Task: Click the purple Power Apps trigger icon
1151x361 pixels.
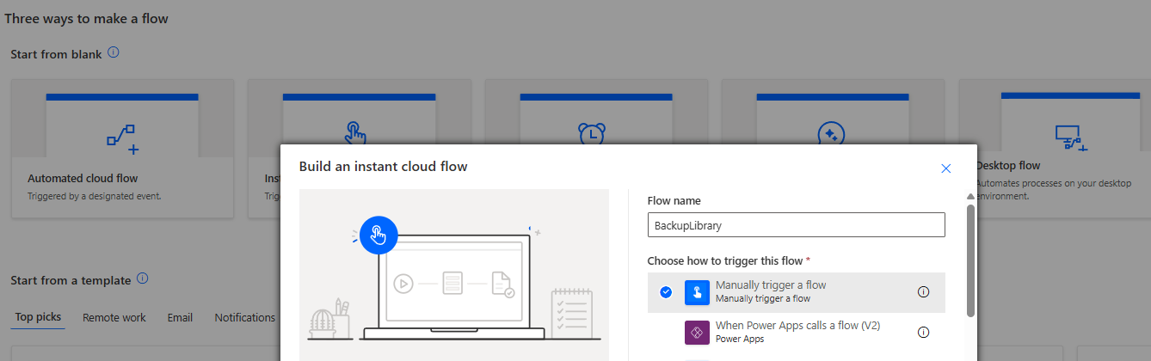Action: 697,332
